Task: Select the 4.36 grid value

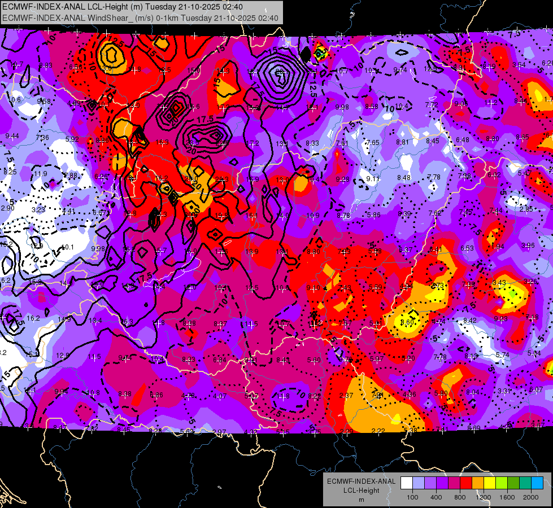Action: tap(409, 395)
